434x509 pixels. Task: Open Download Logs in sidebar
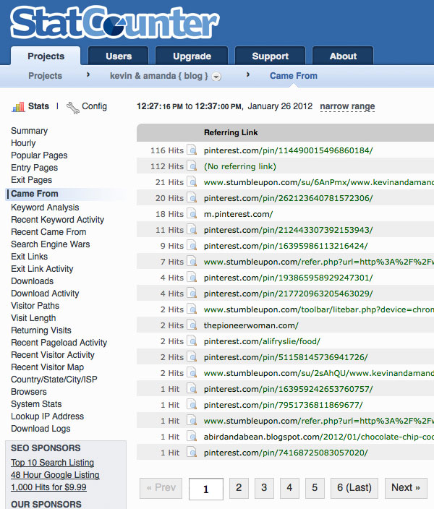41,429
